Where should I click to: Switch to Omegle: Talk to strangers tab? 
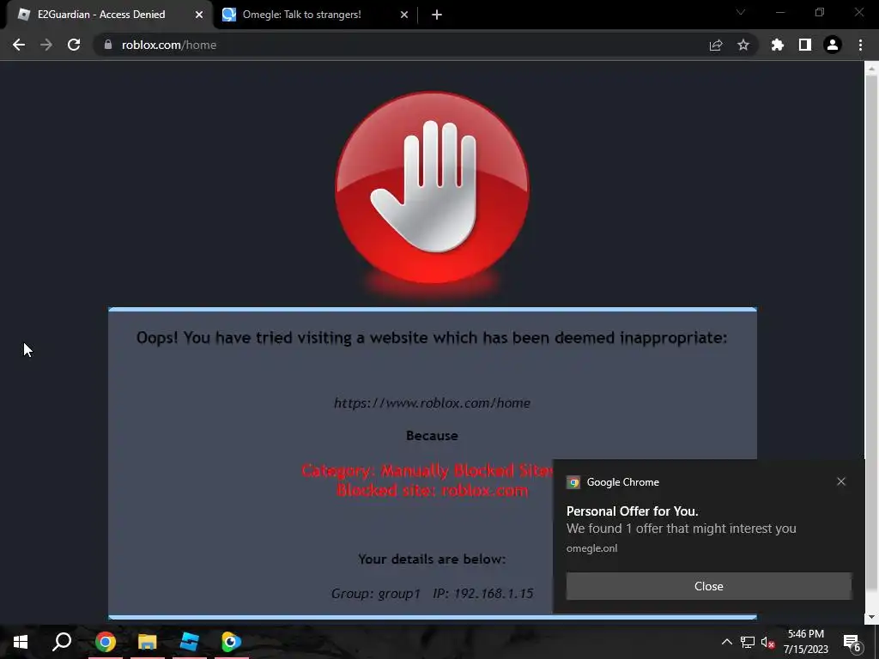point(303,15)
